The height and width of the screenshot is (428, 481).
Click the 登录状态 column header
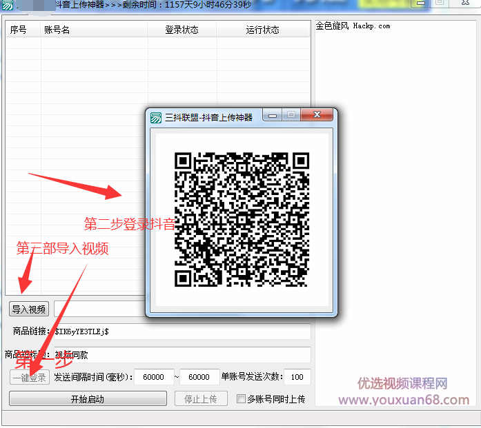pos(182,30)
